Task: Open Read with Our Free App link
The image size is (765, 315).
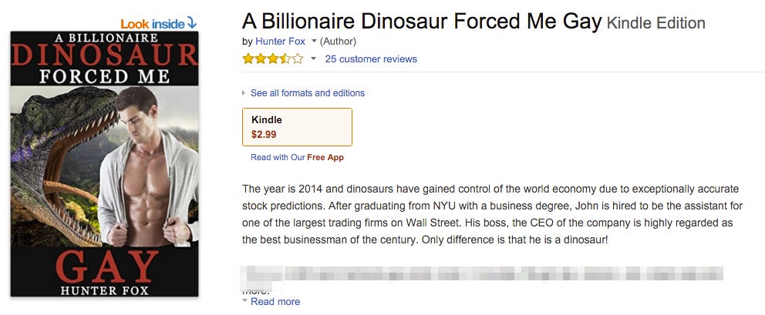Action: (297, 157)
